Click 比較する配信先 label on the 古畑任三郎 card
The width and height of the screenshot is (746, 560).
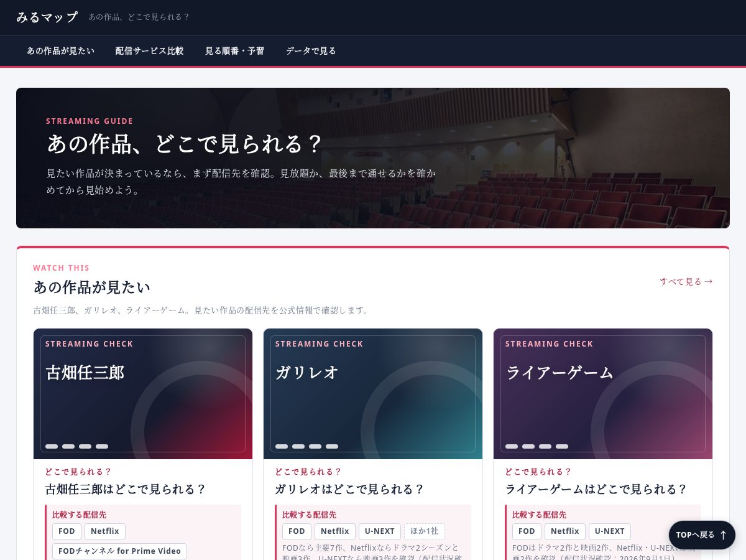[x=79, y=515]
